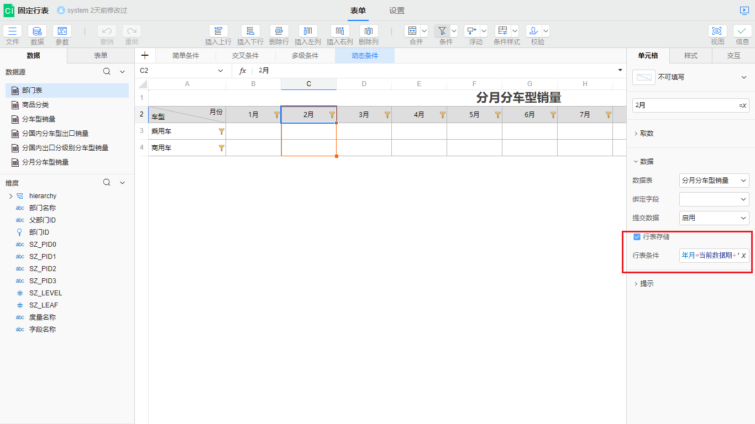This screenshot has width=755, height=424.
Task: Select 分车型销量 in data source list
Action: (x=39, y=119)
